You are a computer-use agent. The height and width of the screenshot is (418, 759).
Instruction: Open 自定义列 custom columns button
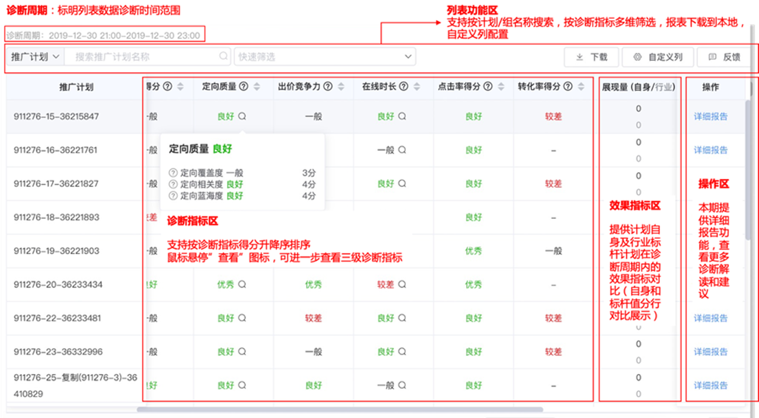point(658,57)
